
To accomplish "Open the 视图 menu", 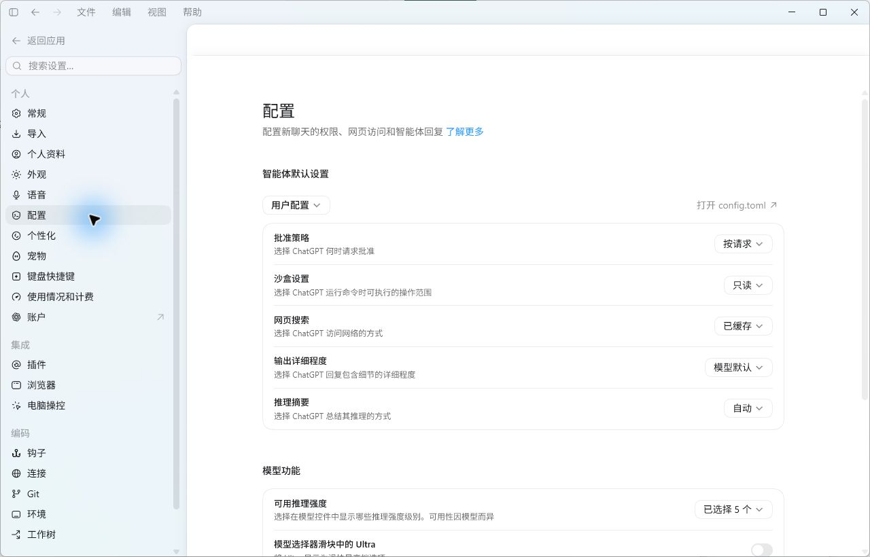I will tap(157, 12).
